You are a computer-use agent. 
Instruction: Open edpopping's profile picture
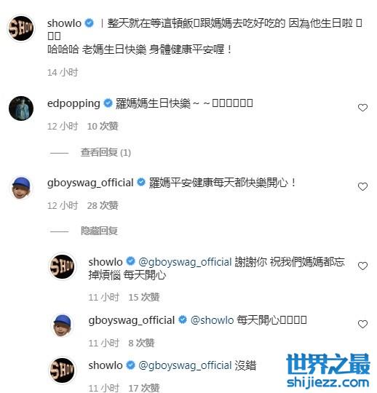(21, 108)
